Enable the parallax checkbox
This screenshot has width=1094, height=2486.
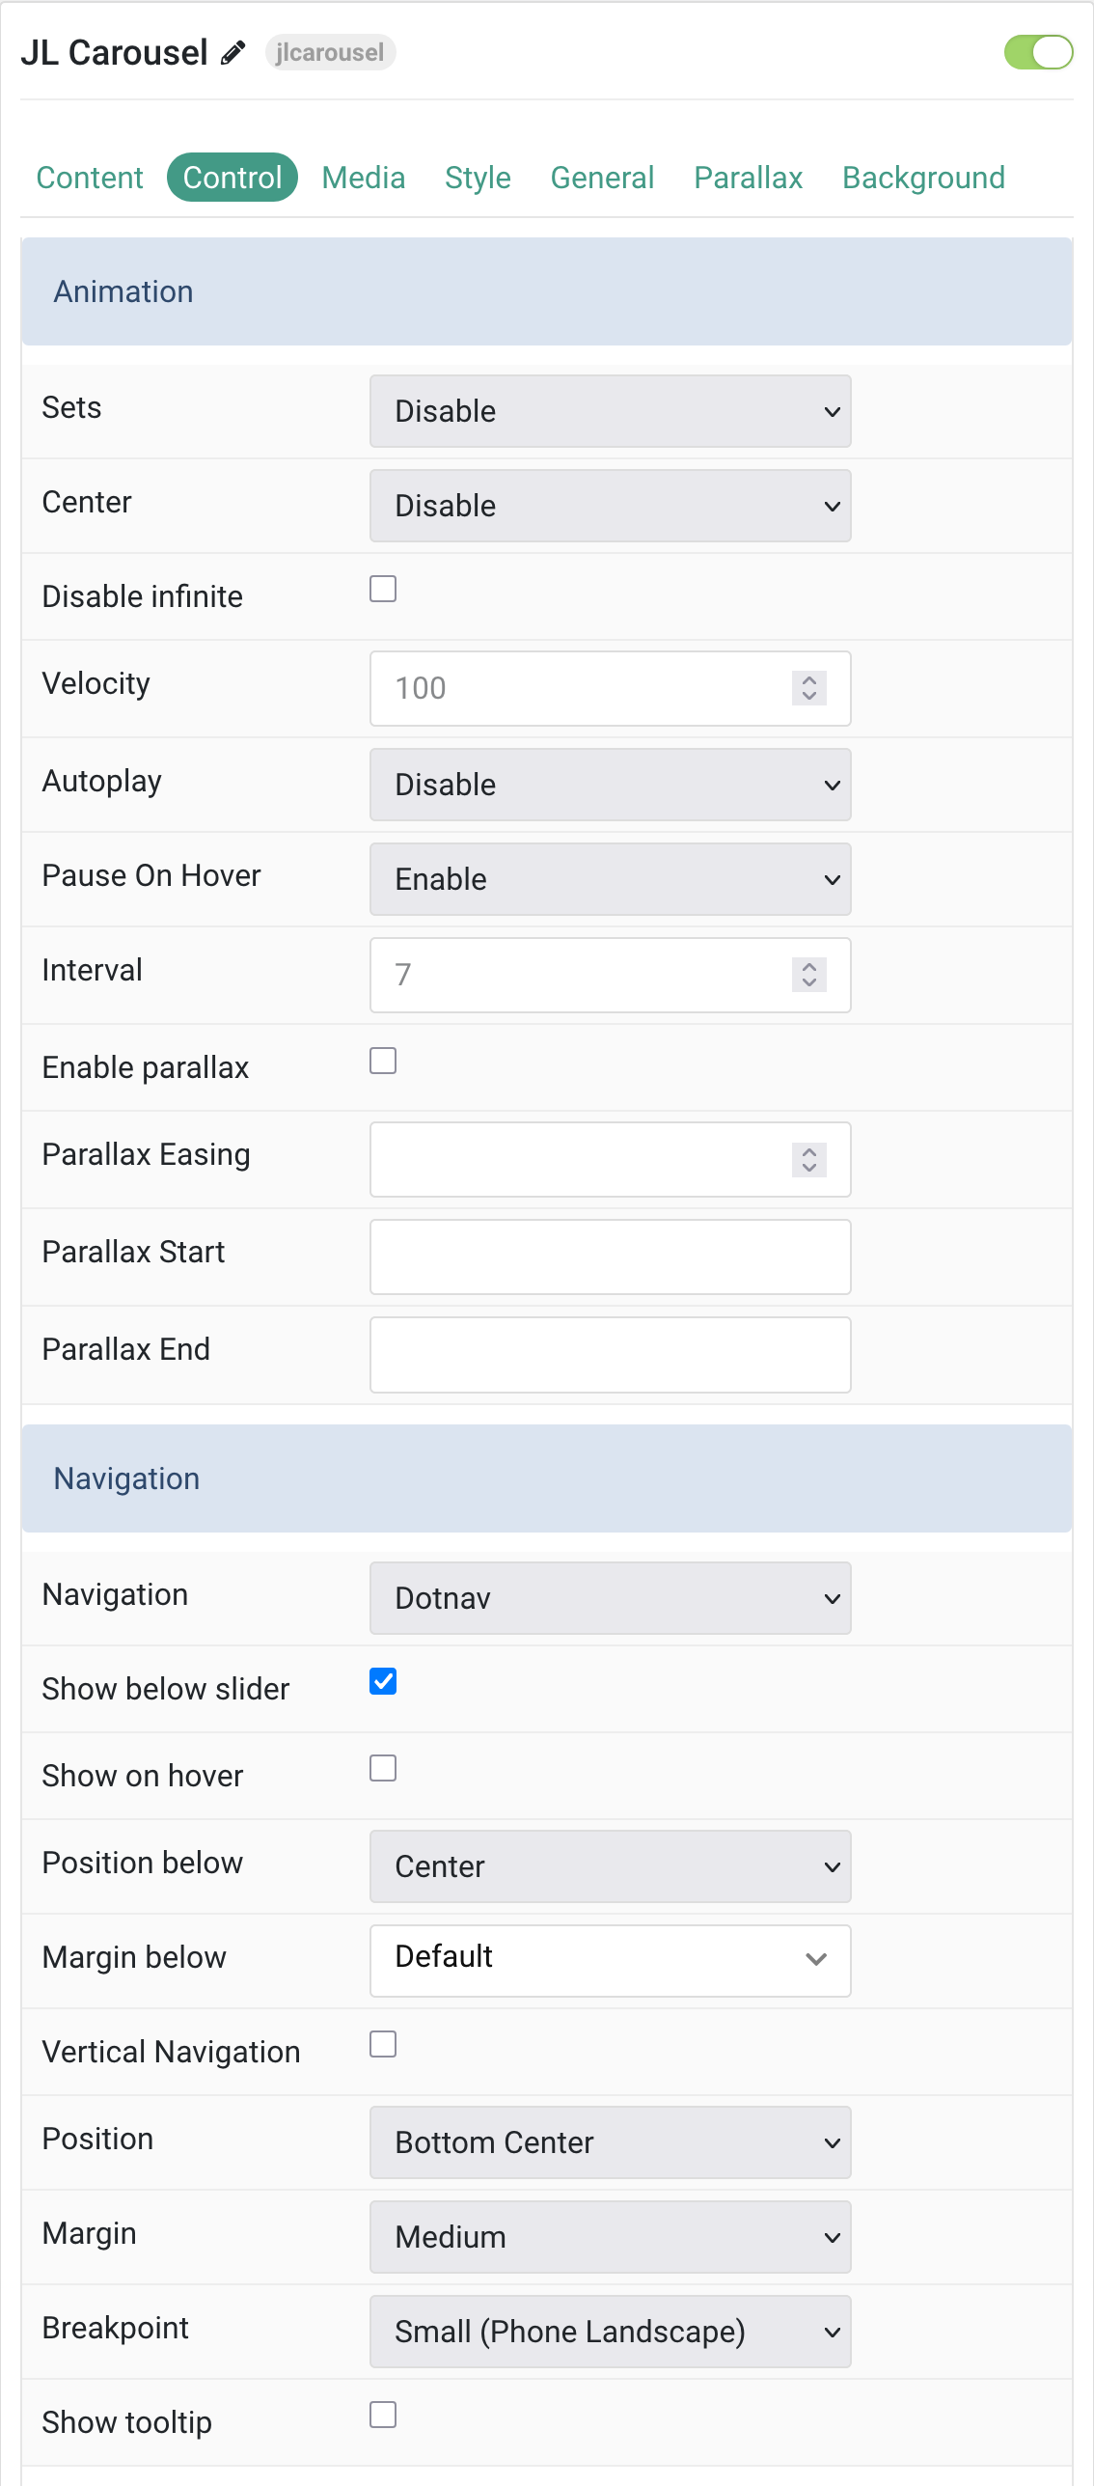click(x=383, y=1061)
